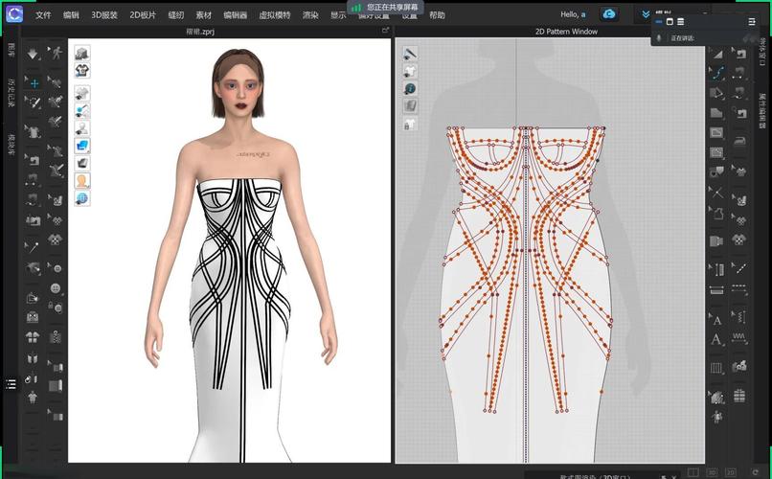
Task: Select the zigzag 'WW' stitch tool
Action: coord(739,336)
